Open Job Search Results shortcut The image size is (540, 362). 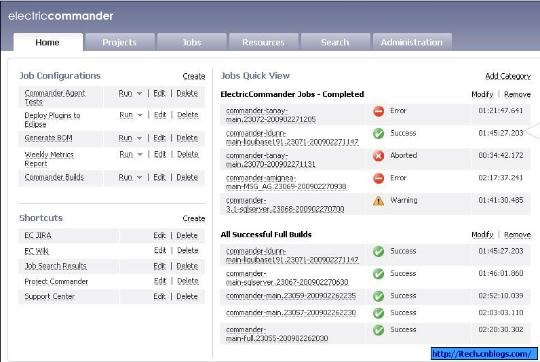(56, 266)
